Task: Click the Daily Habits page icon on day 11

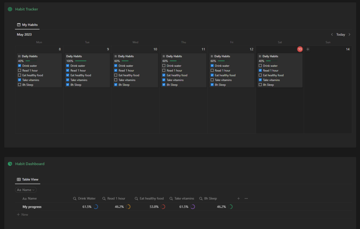Action: pyautogui.click(x=164, y=56)
